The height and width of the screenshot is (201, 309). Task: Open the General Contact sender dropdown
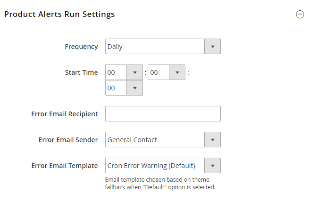pyautogui.click(x=163, y=140)
